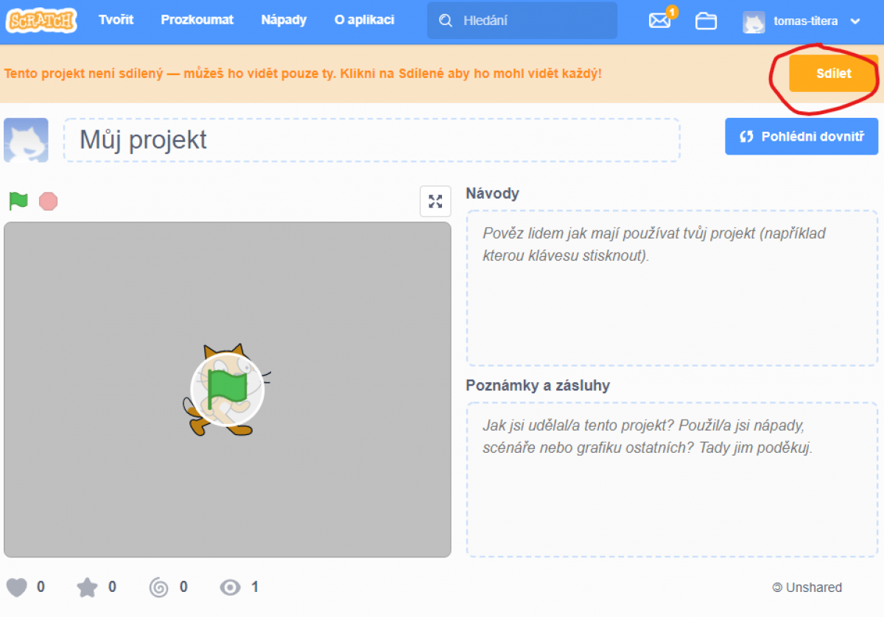Image resolution: width=884 pixels, height=617 pixels.
Task: Select O aplikaci in the top bar
Action: tap(364, 20)
